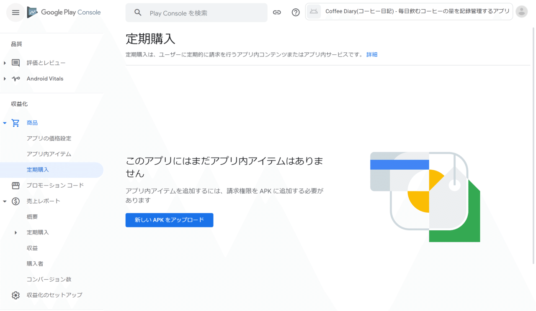Viewport: 536px width, 311px height.
Task: Expand the 評価とレビュー section
Action: 5,63
